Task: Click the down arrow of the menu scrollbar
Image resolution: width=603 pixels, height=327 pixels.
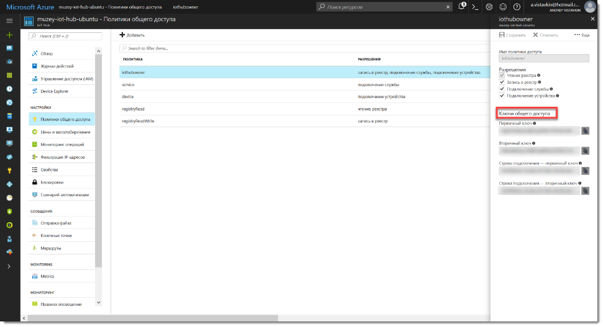Action: tap(98, 302)
